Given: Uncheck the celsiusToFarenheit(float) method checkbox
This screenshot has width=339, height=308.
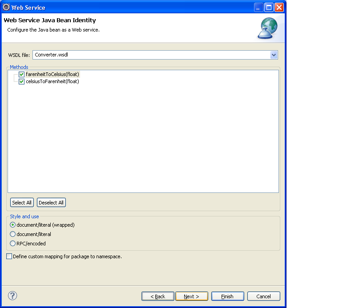Looking at the screenshot, I should (21, 81).
